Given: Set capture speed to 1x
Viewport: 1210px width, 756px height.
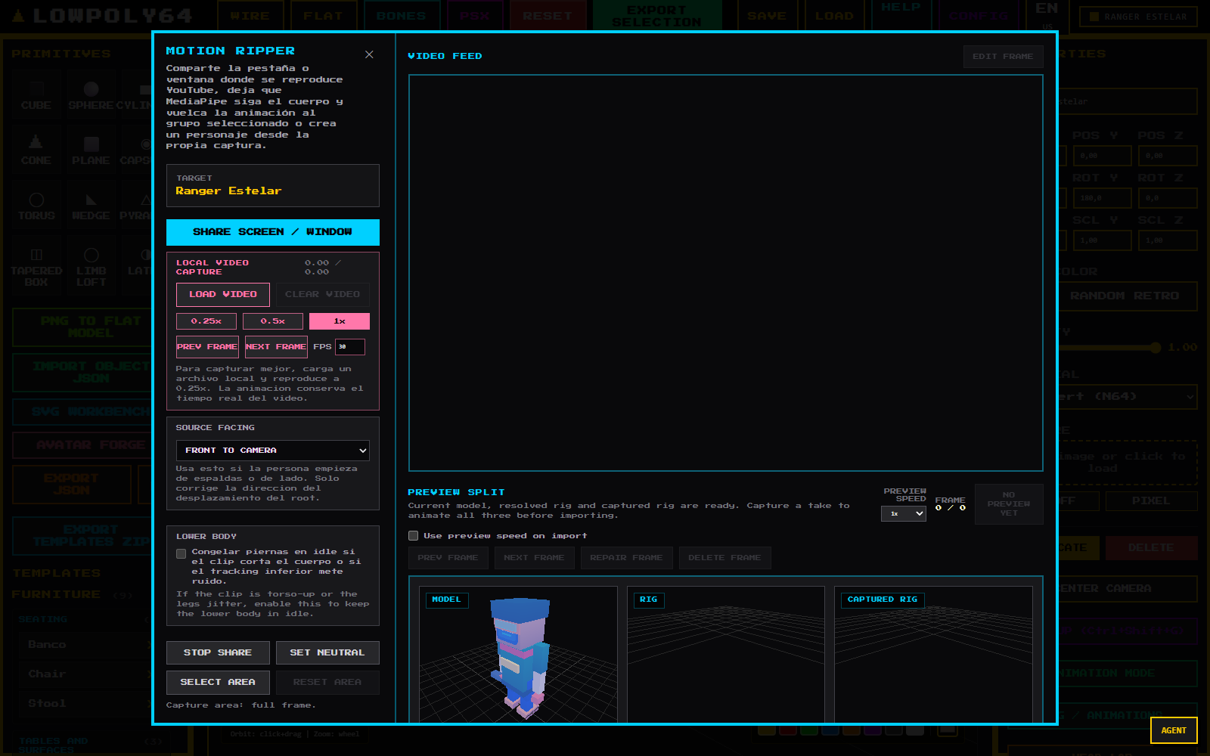Looking at the screenshot, I should (x=340, y=321).
